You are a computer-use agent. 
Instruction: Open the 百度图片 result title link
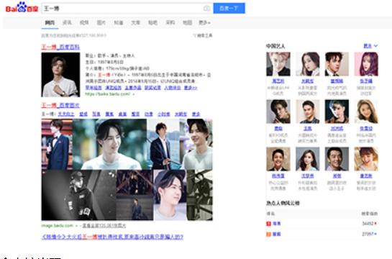click(x=60, y=105)
